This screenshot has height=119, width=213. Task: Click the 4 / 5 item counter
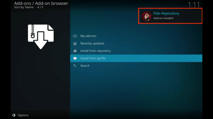pos(40,7)
